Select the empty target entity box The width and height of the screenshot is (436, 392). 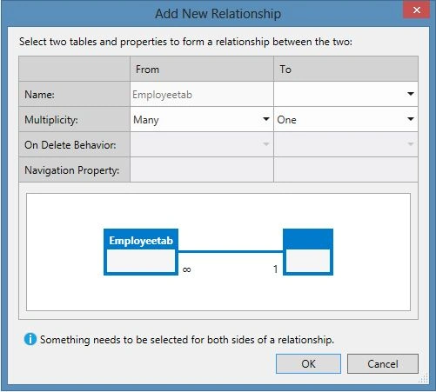308,252
